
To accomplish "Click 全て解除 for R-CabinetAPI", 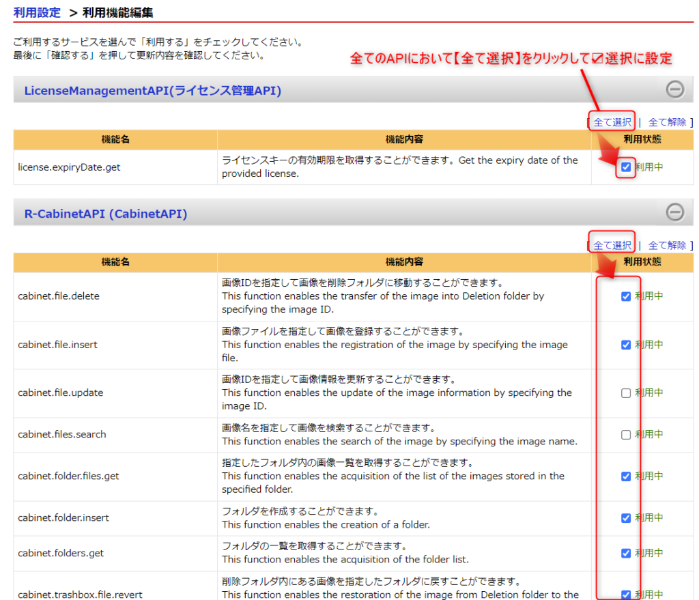I will click(x=667, y=245).
